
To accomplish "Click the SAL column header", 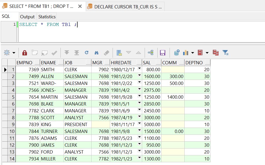I will [x=152, y=63].
